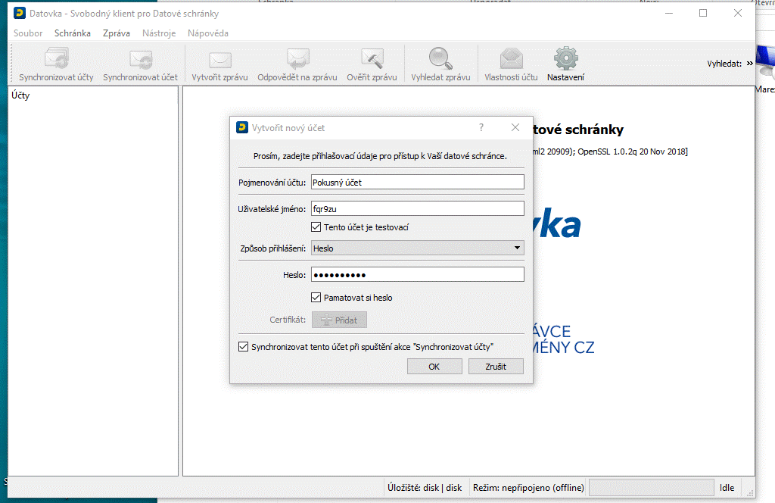Maximize the Datovka window
The image size is (775, 503).
(703, 14)
